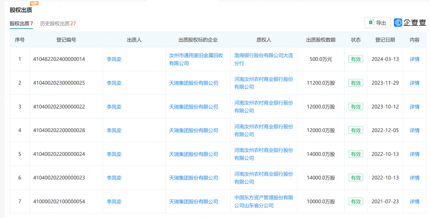Screen dimensions: 430x218
Task: Open 天瑞集团股份有限公司 in row 3
Action: pyautogui.click(x=193, y=107)
